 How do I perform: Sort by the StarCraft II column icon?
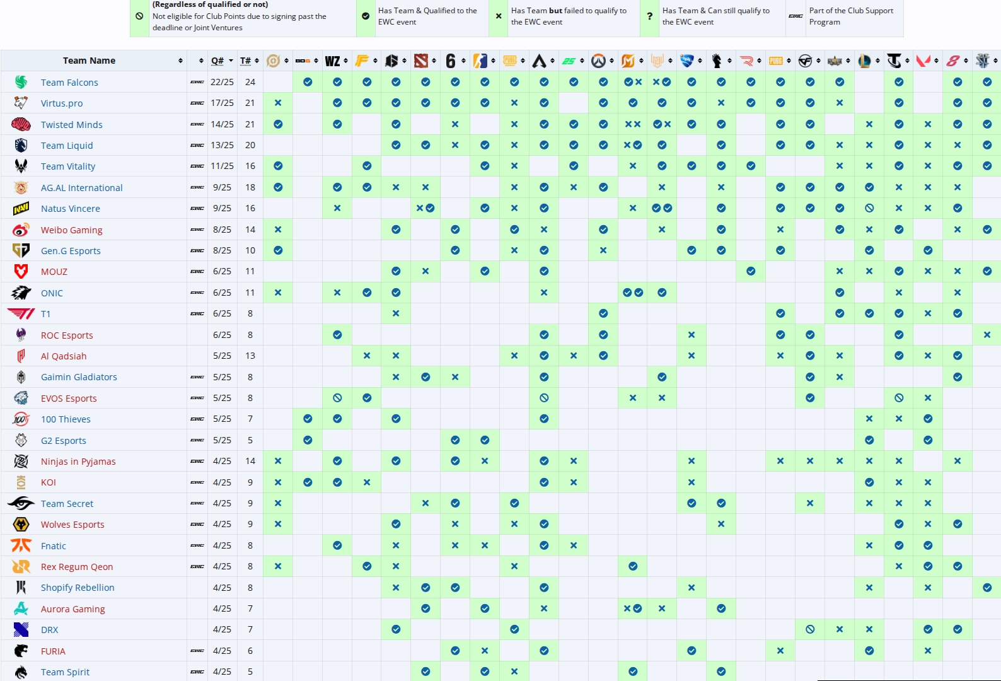tap(983, 61)
